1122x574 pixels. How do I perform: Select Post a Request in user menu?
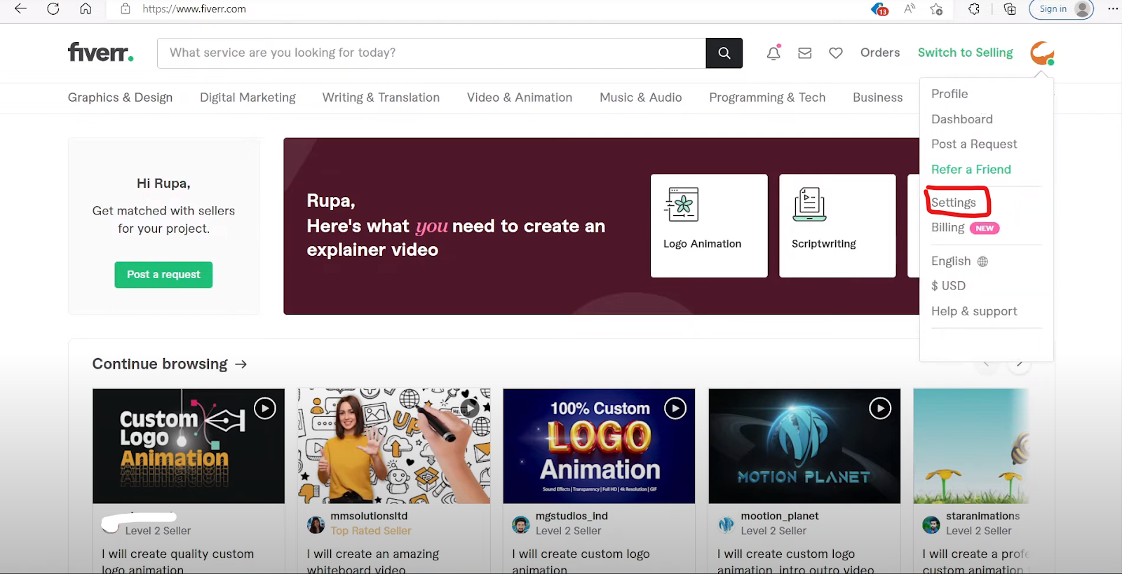click(x=974, y=144)
